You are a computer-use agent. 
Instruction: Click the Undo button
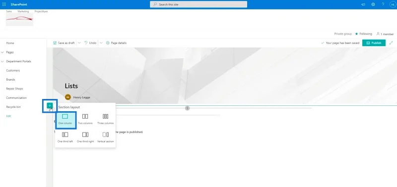[90, 43]
